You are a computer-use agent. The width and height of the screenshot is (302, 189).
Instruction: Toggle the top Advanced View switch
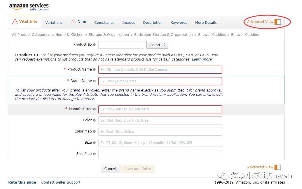click(x=278, y=22)
